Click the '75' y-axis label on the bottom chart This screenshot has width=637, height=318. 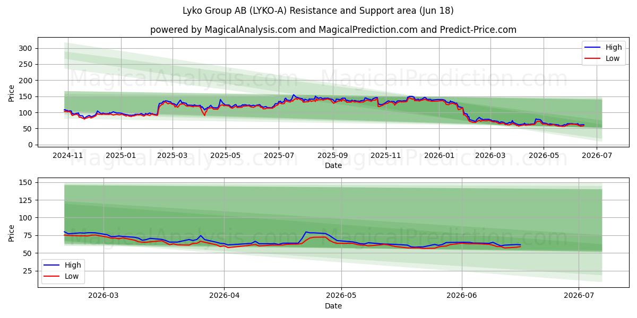point(29,235)
